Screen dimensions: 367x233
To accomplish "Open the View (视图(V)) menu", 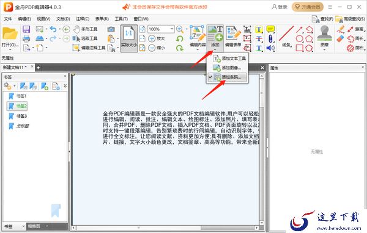I will coord(43,19).
